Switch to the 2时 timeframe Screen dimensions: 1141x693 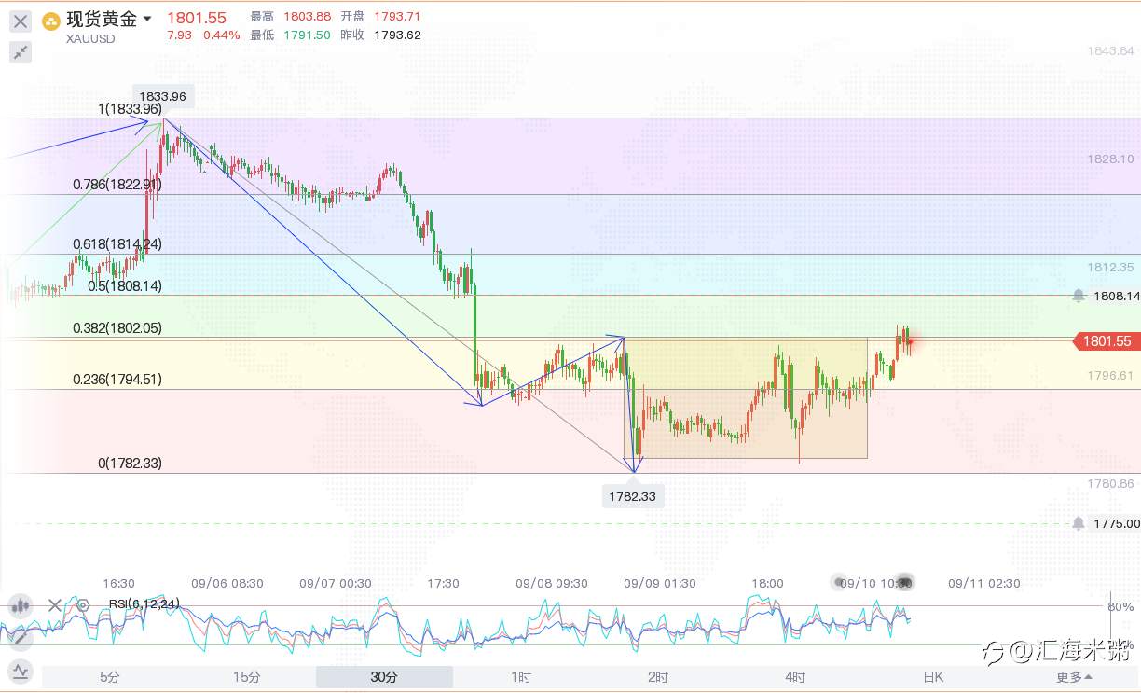click(658, 677)
